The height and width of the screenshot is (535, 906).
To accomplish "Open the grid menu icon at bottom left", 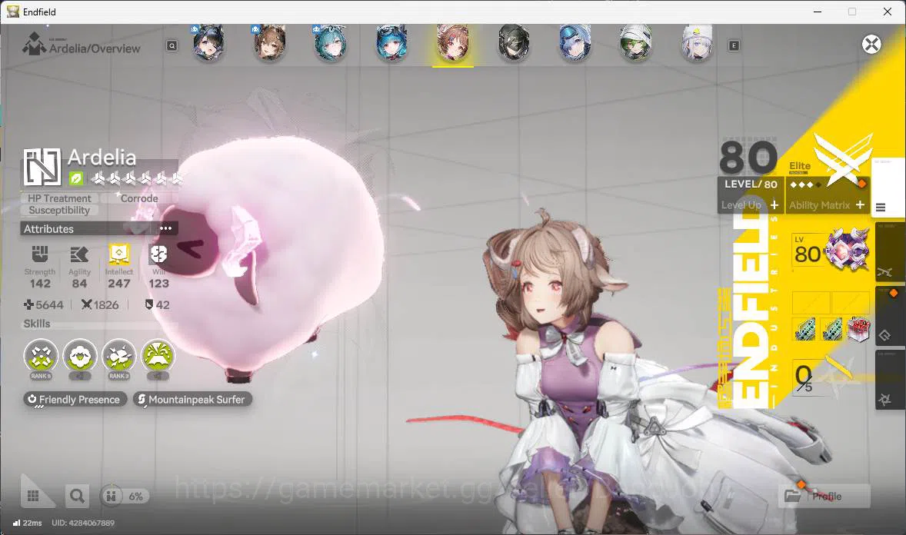I will pos(34,496).
